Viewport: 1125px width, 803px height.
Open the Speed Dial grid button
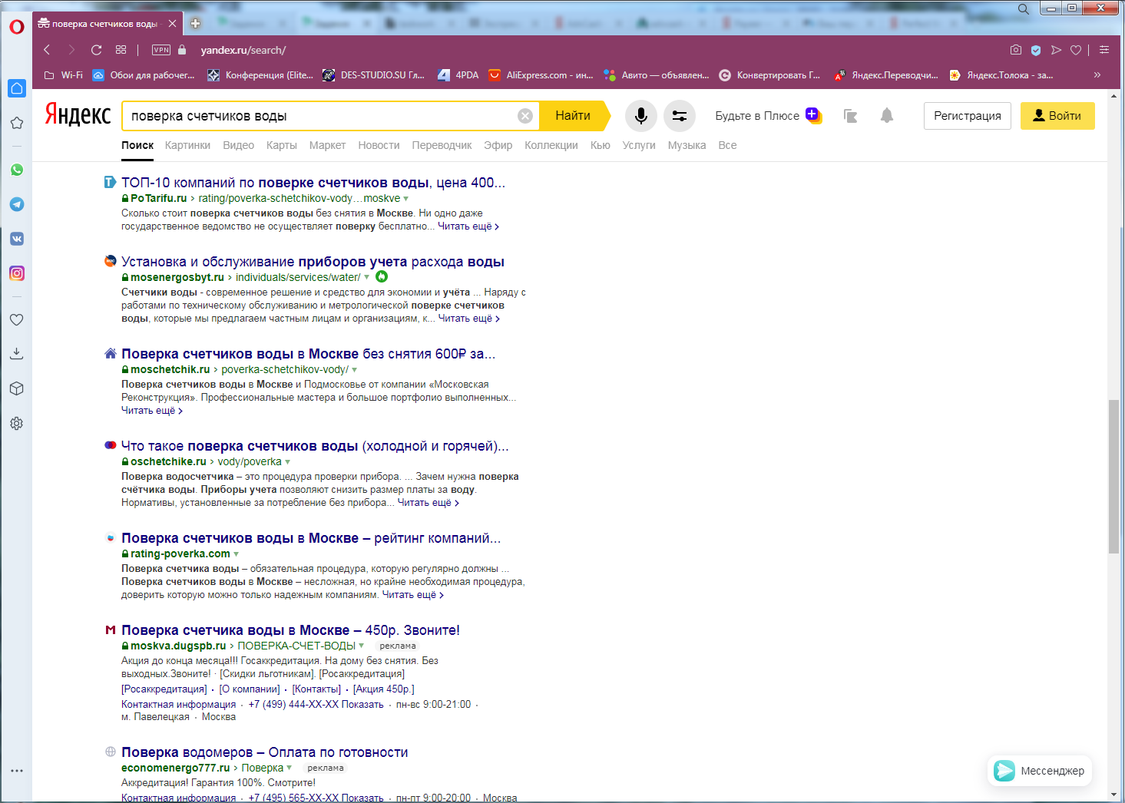(x=121, y=50)
